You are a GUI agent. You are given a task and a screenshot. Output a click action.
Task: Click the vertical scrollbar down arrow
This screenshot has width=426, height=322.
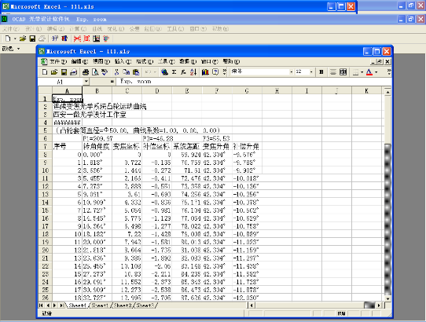(387, 298)
